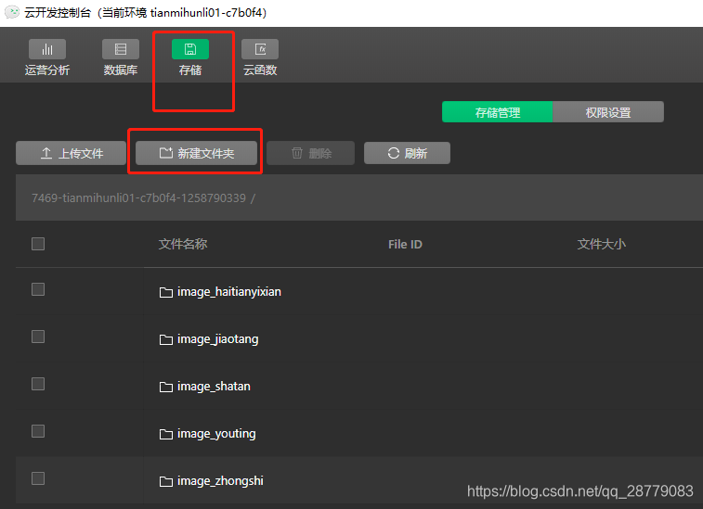703x509 pixels.
Task: Open the image_jiaotang folder name
Action: tap(218, 339)
